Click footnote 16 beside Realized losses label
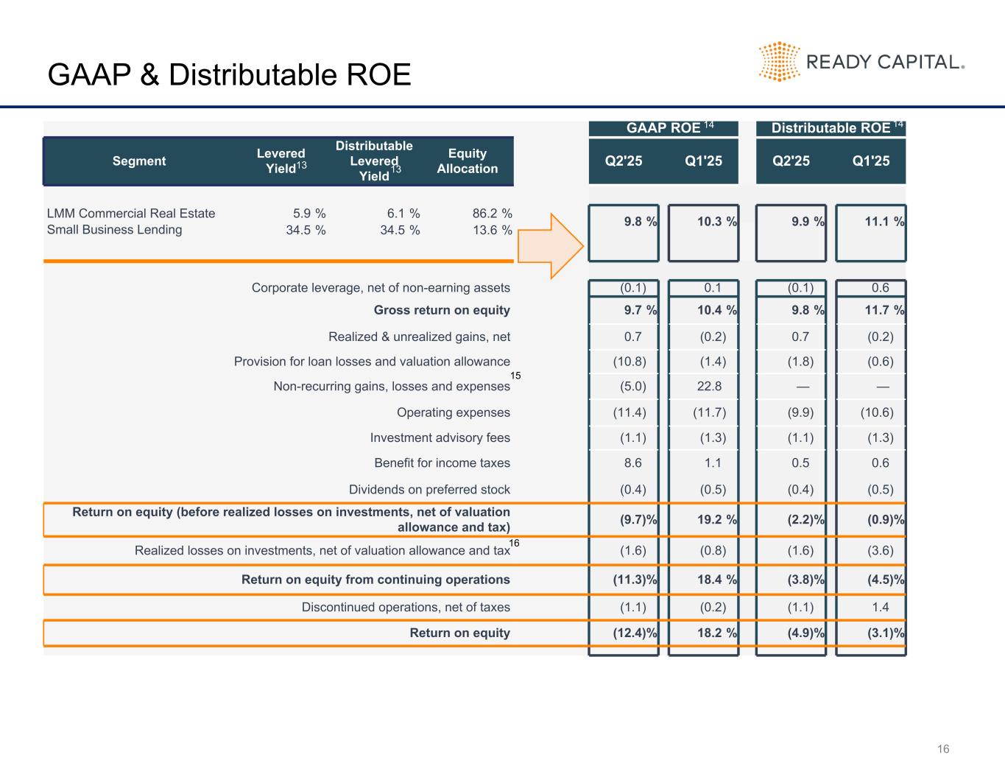This screenshot has width=1005, height=777. (515, 543)
